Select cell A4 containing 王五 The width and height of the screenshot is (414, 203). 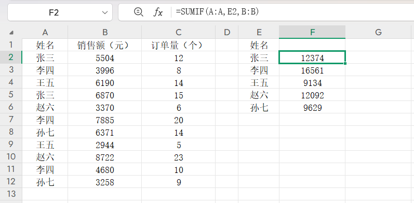45,83
